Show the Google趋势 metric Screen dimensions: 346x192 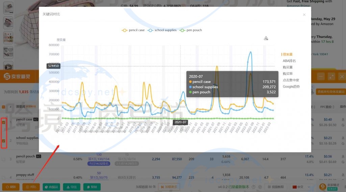tap(291, 86)
